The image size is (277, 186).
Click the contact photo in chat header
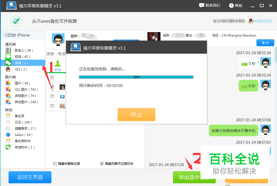click(x=154, y=36)
